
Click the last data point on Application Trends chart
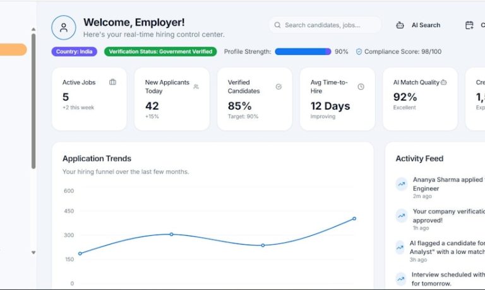(354, 219)
